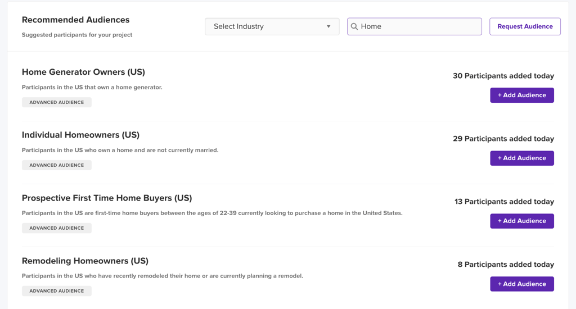
Task: Add the Remodeling Homeowners audience
Action: (521, 284)
